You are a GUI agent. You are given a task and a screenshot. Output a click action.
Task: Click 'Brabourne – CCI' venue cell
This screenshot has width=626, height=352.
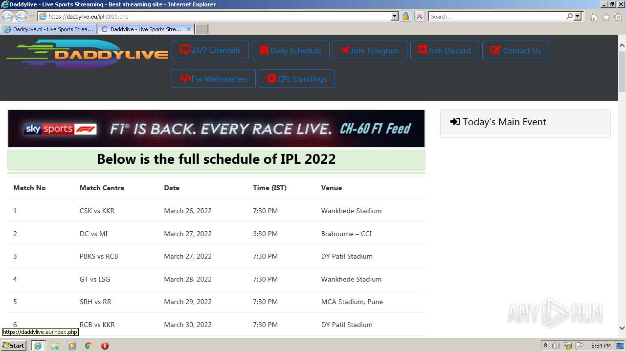346,234
